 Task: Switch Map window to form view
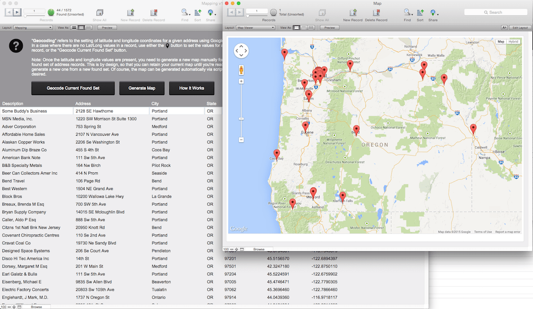[297, 28]
